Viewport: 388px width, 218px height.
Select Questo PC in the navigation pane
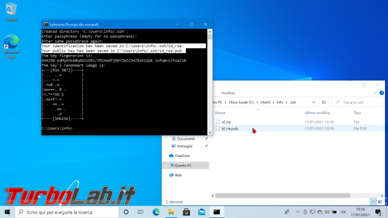tap(185, 165)
